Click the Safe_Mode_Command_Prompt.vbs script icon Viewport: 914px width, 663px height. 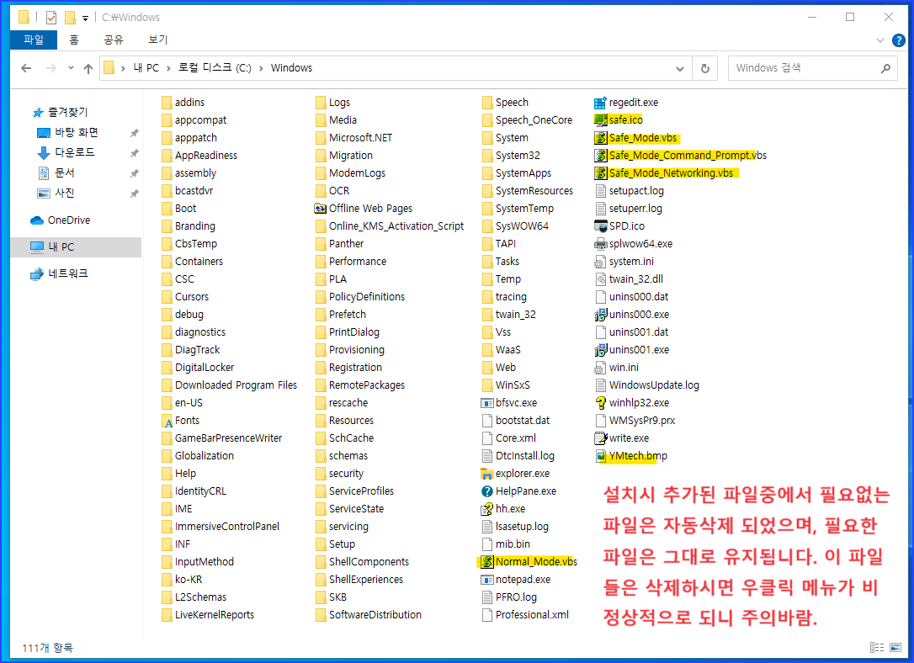600,156
